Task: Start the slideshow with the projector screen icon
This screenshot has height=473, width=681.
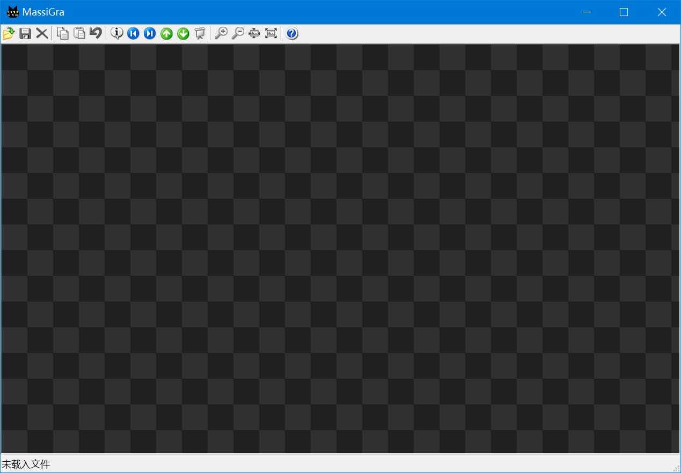Action: 200,34
